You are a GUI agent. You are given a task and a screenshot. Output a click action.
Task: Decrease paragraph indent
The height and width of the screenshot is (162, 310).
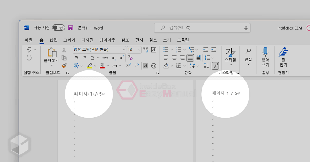[206, 50]
